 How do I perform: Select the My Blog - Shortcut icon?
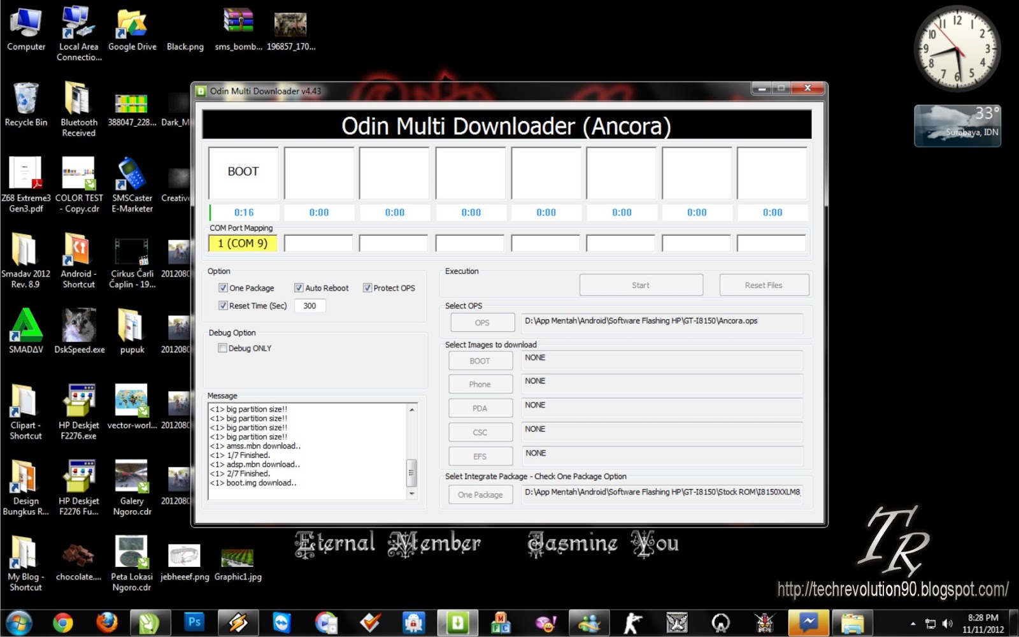(25, 564)
